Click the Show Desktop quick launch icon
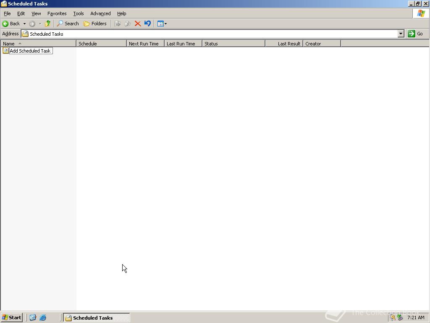Image resolution: width=430 pixels, height=323 pixels. point(33,318)
